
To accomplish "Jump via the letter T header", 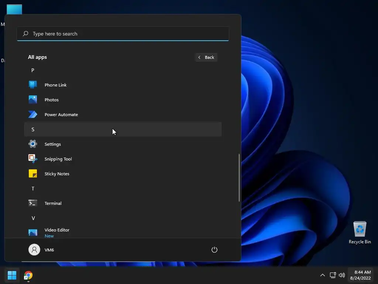I will (33, 189).
